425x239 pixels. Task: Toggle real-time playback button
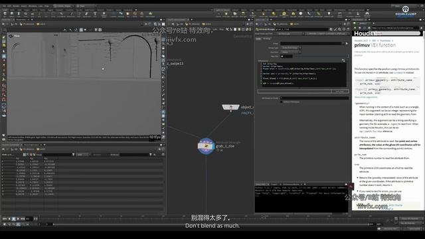point(5,224)
